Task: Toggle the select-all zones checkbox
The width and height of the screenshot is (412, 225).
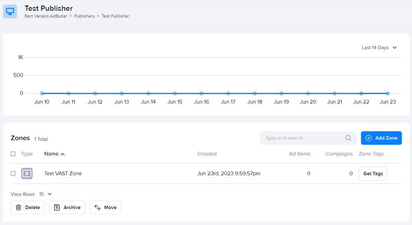Action: [x=13, y=154]
